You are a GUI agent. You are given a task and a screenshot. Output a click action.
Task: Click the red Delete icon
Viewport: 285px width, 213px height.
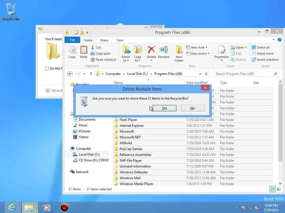coord(151,50)
